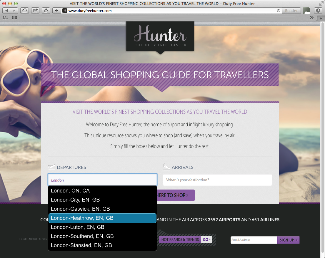The width and height of the screenshot is (325, 258).
Task: Click the Share icon in toolbar
Action: (36, 11)
